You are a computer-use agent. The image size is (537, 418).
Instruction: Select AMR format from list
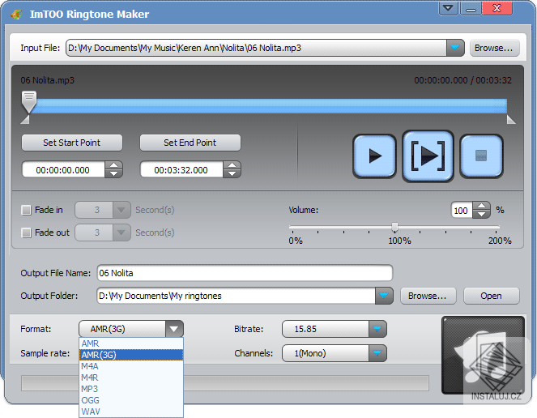click(x=131, y=343)
